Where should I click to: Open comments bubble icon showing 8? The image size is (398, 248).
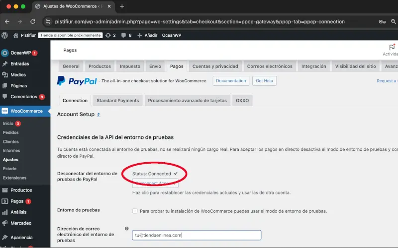click(123, 35)
